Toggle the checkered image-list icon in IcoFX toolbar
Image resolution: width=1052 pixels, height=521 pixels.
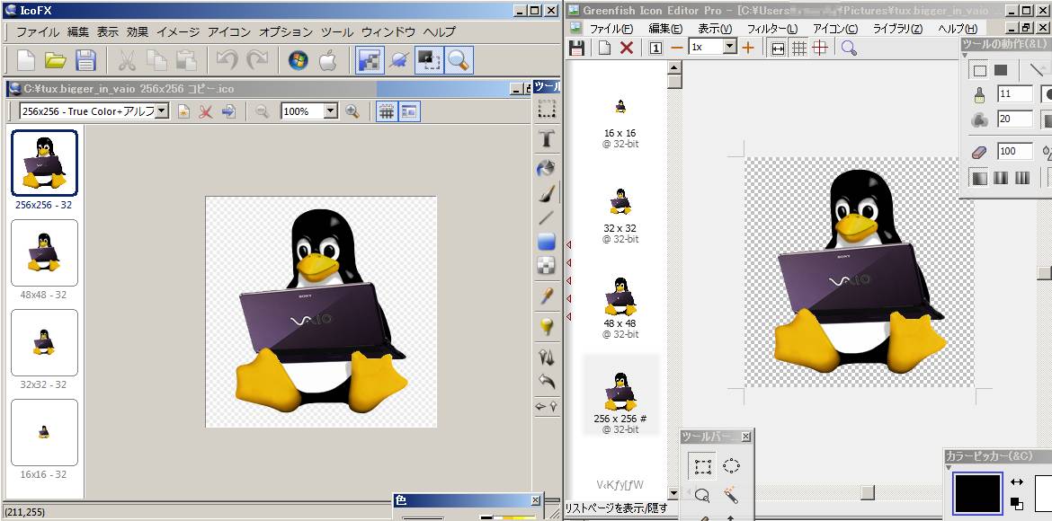[370, 60]
